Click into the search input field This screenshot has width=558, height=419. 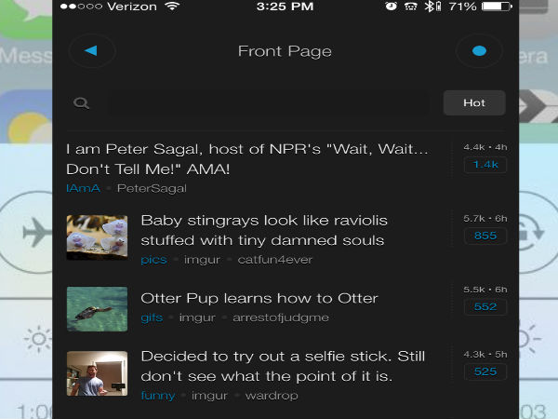click(x=260, y=103)
